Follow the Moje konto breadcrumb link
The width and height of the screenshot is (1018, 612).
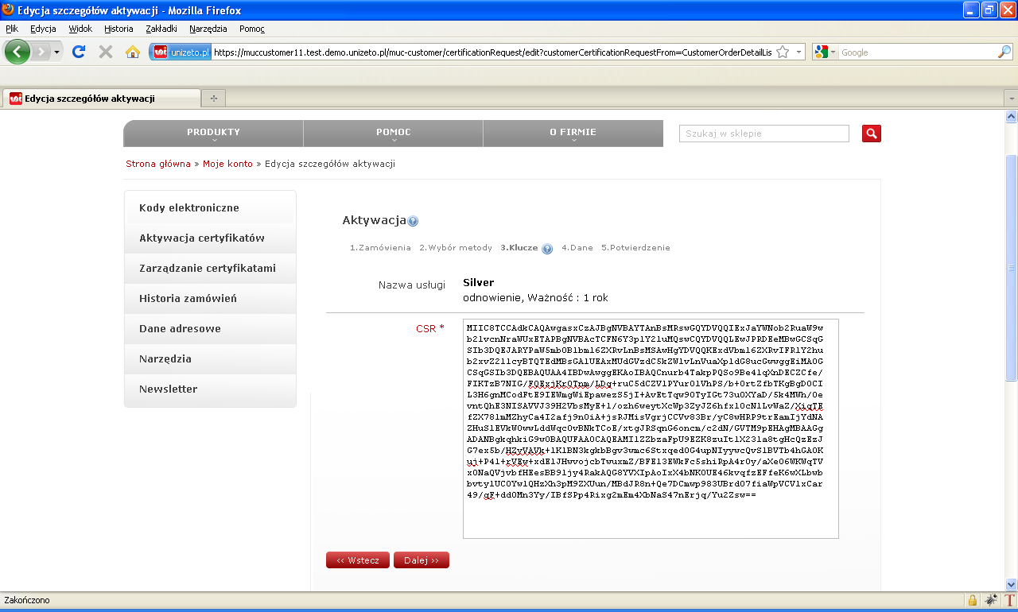click(x=227, y=164)
